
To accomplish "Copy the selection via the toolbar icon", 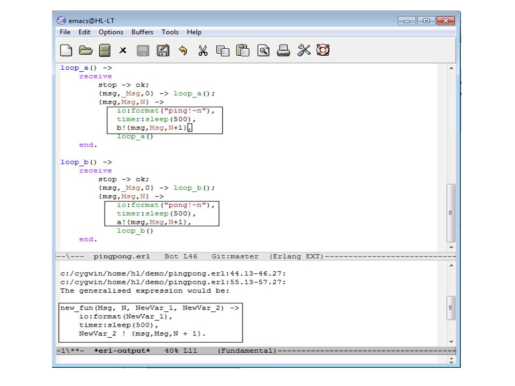I will [x=223, y=50].
